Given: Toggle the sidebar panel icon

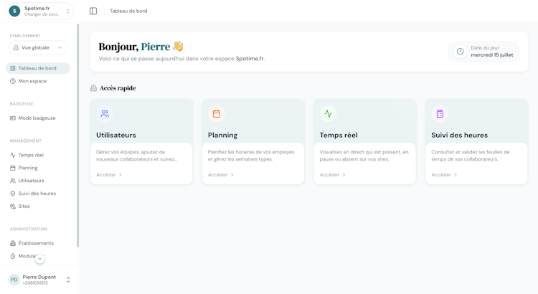Looking at the screenshot, I should pyautogui.click(x=93, y=11).
